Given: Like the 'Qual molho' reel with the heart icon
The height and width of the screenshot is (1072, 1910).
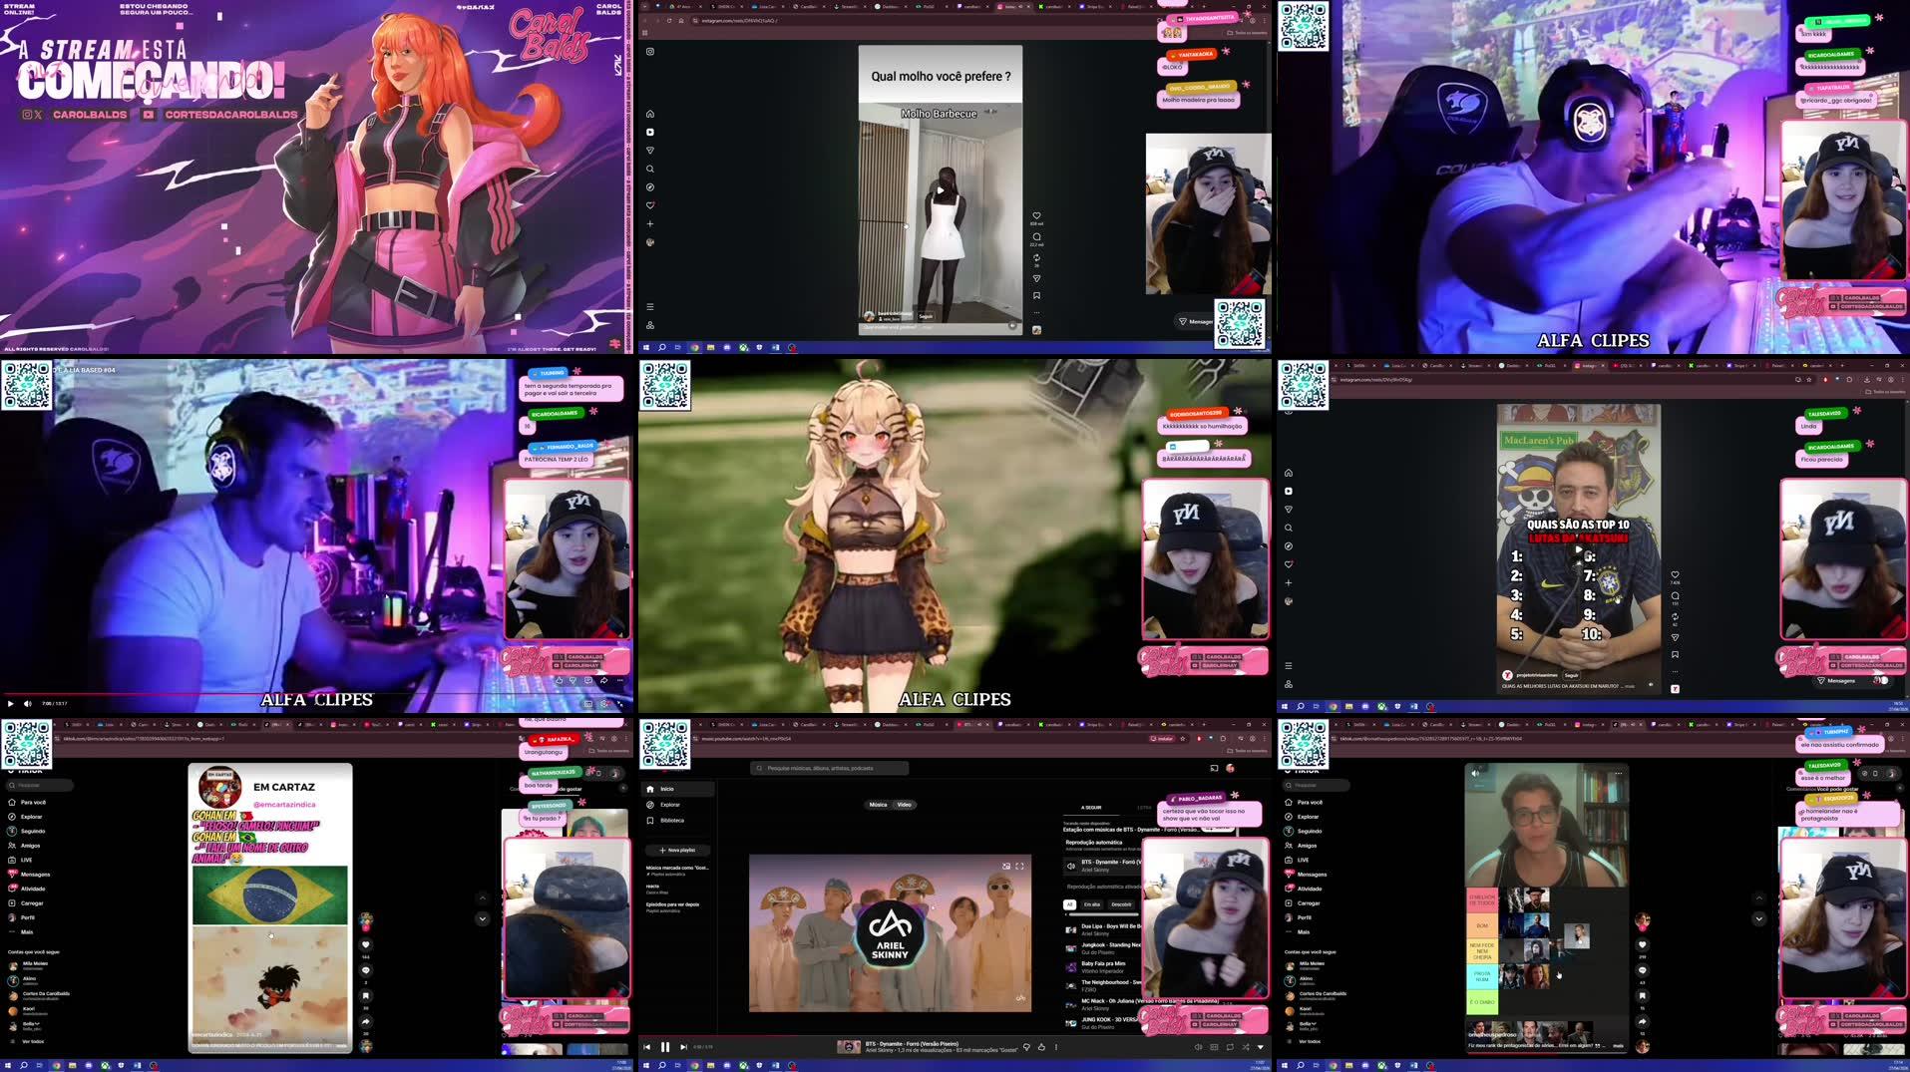Looking at the screenshot, I should 1036,215.
